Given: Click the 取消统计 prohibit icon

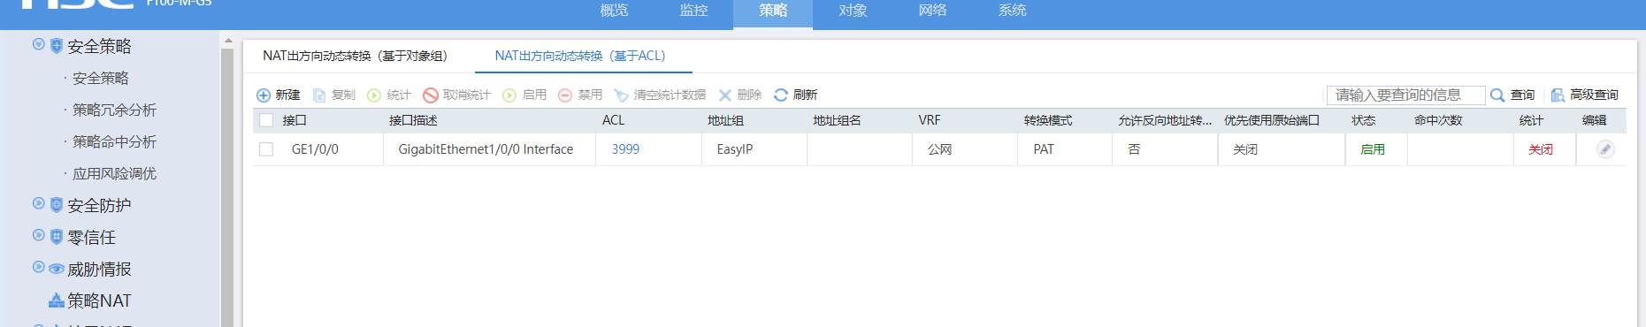Looking at the screenshot, I should coord(431,95).
